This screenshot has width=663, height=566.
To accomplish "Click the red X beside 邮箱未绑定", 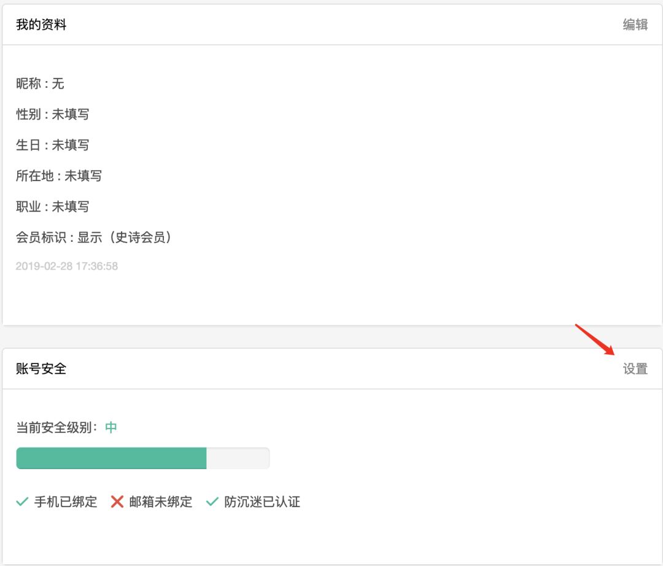I will click(x=117, y=502).
